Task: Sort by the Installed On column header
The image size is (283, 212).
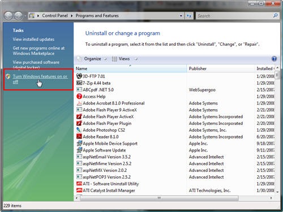Action: point(265,68)
